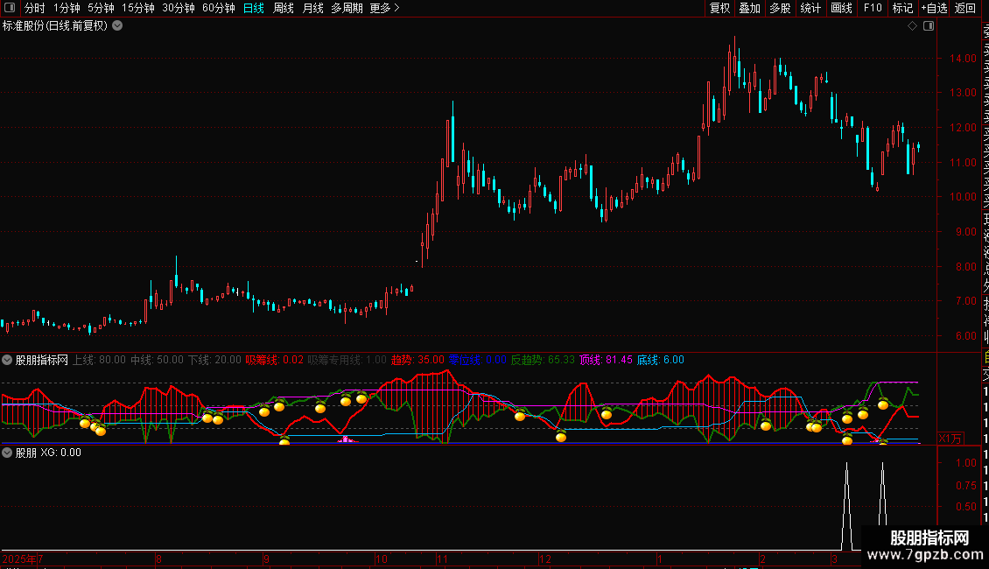This screenshot has height=569, width=989.
Task: Switch to 分时 view
Action: pyautogui.click(x=35, y=8)
